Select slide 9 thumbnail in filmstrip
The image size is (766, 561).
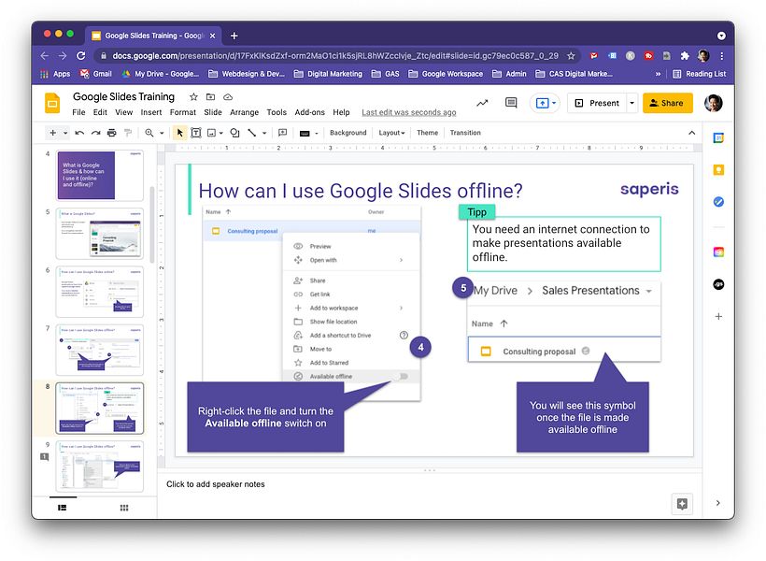click(100, 466)
